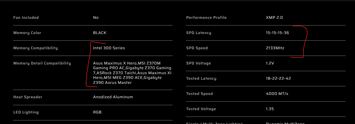
Task: Click the Heat Spreader label
Action: [x=28, y=97]
